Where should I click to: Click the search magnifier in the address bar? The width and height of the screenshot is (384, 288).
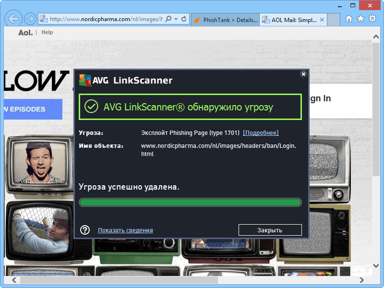(168, 19)
